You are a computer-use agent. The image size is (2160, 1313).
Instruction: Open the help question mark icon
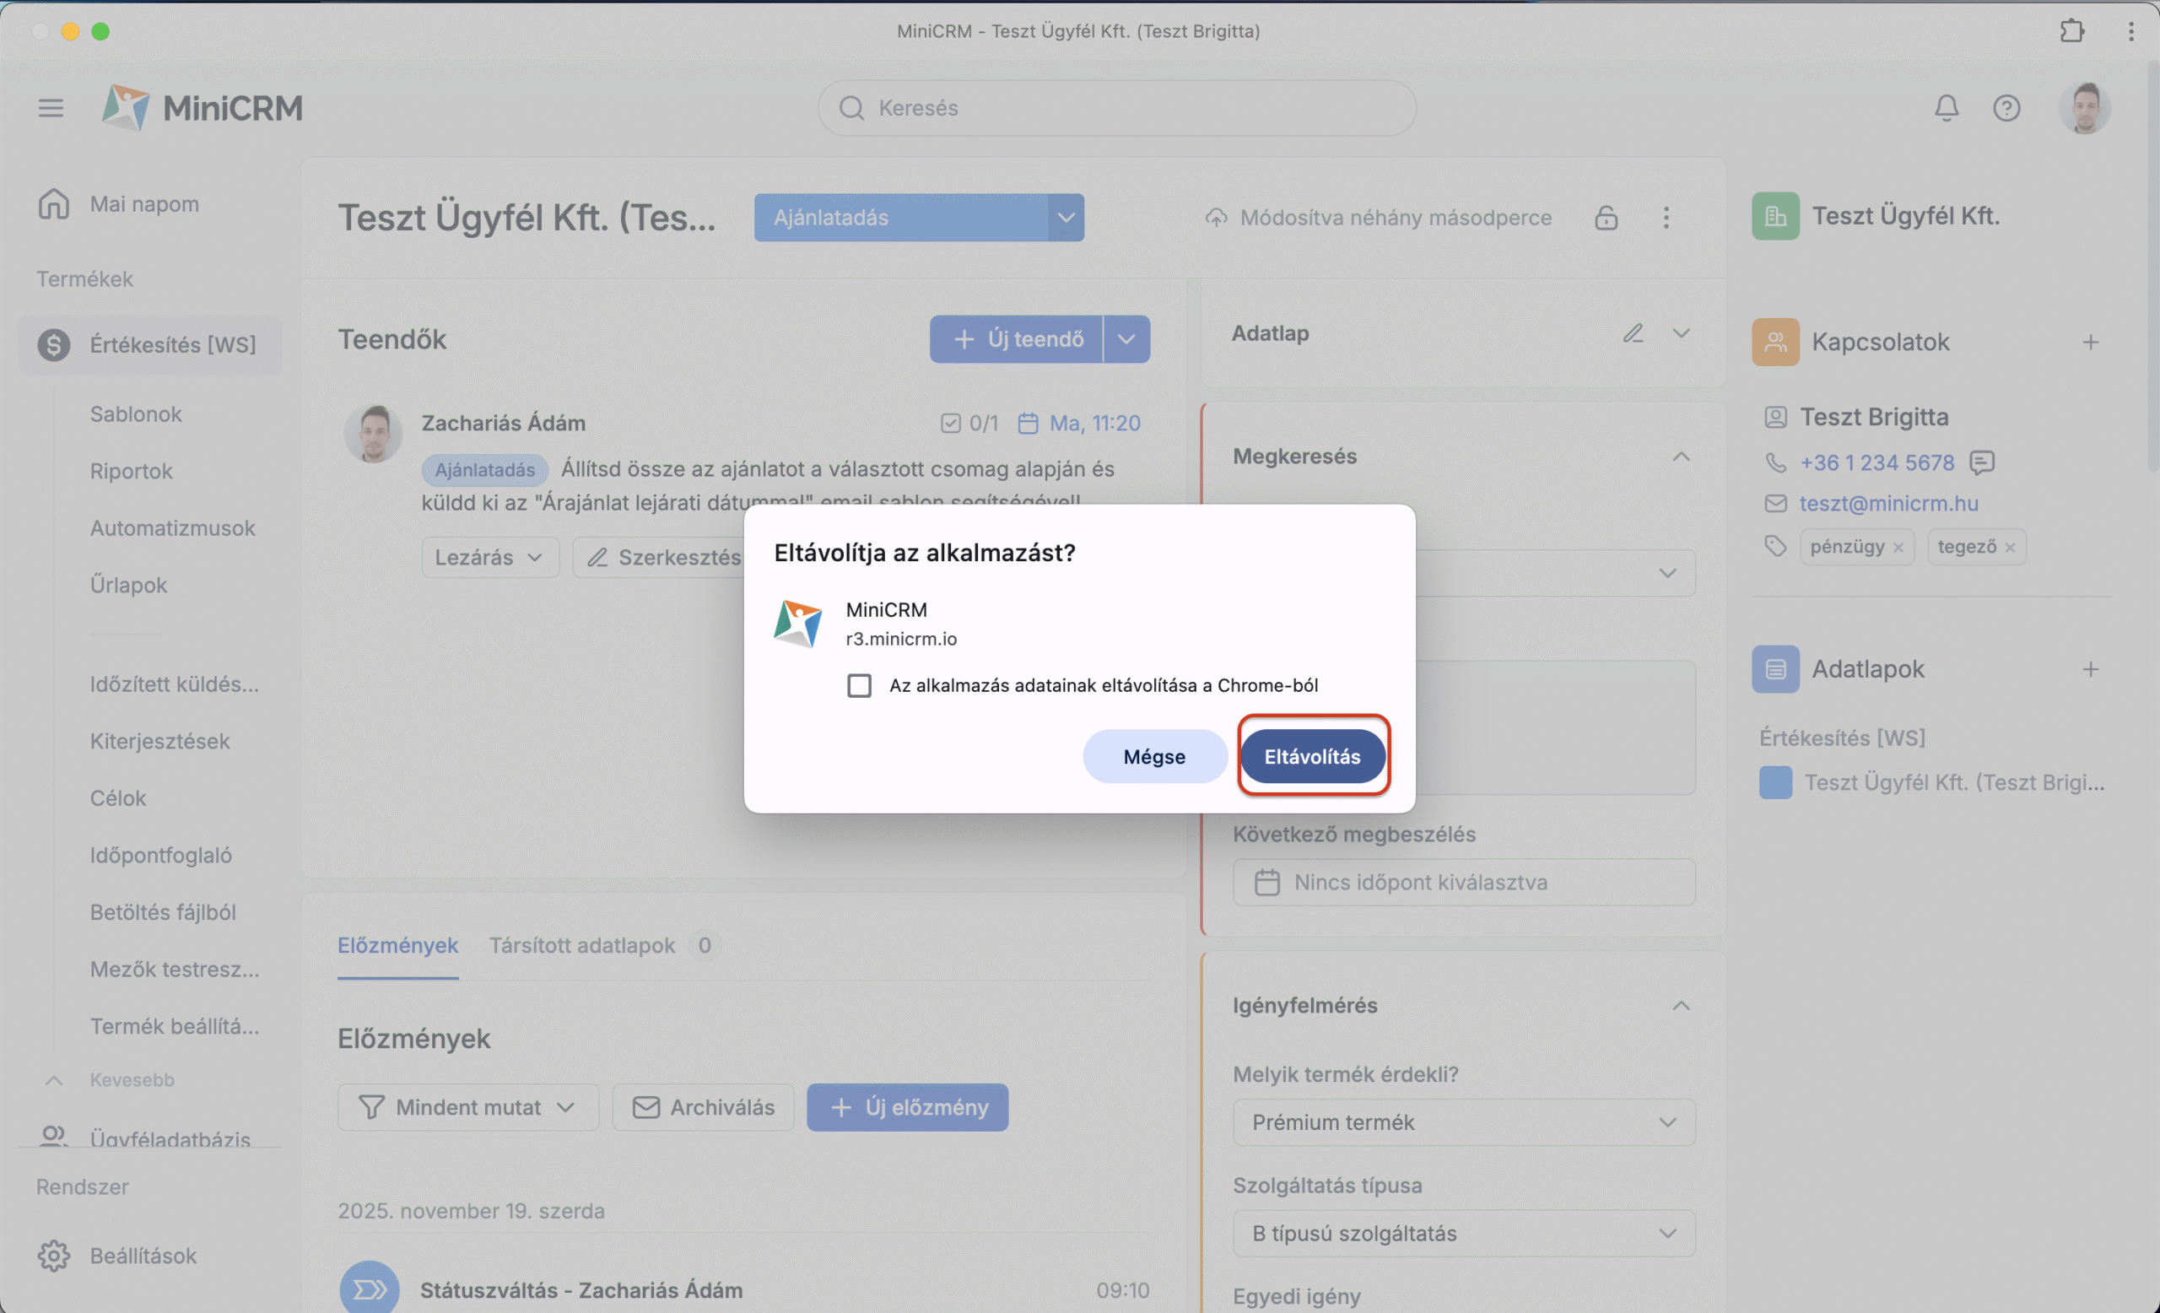click(2006, 108)
